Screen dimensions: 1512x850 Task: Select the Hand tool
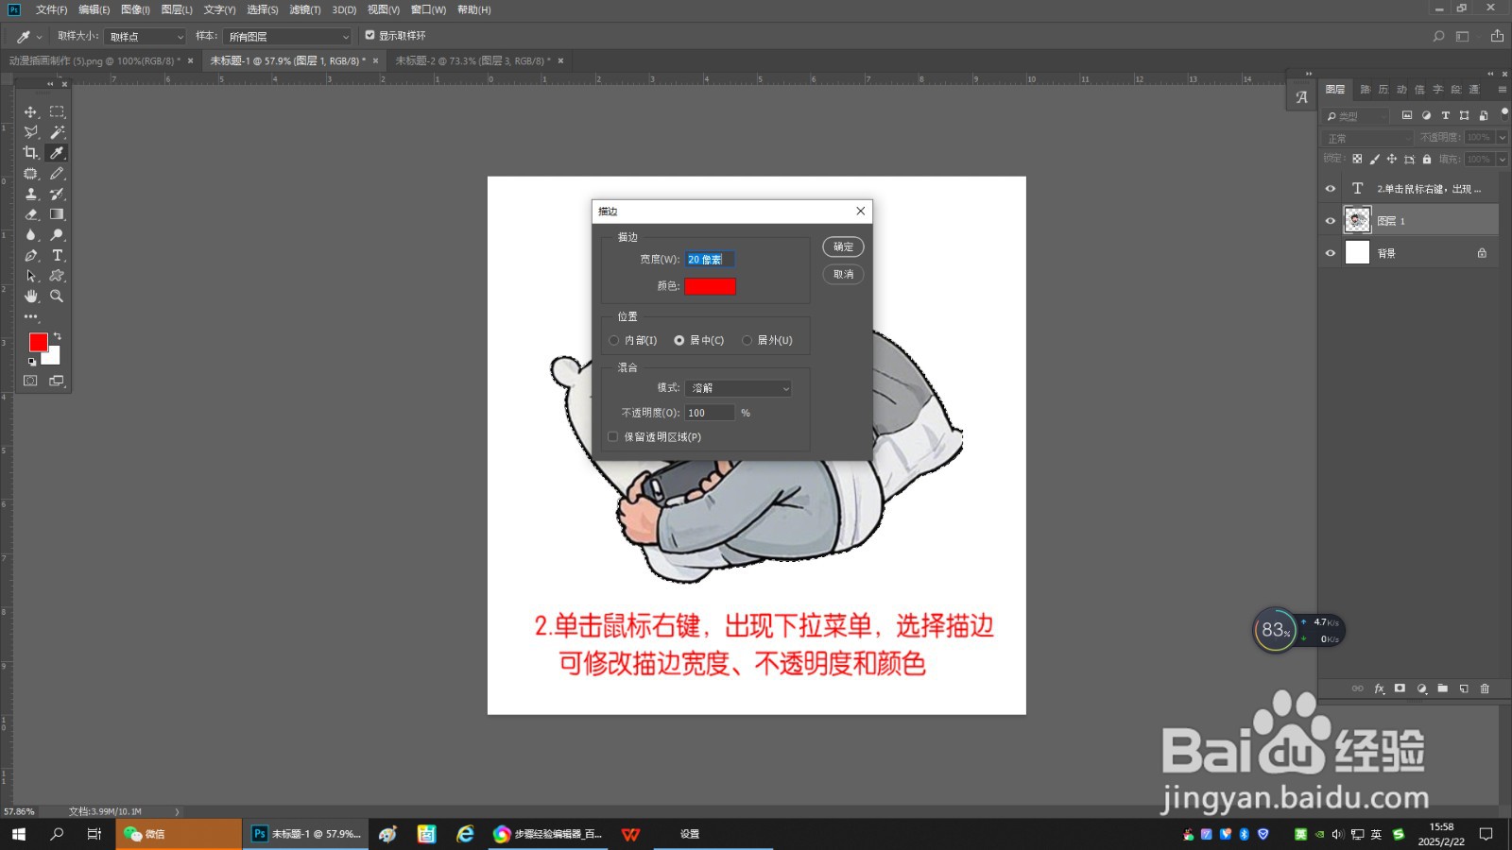pyautogui.click(x=31, y=297)
